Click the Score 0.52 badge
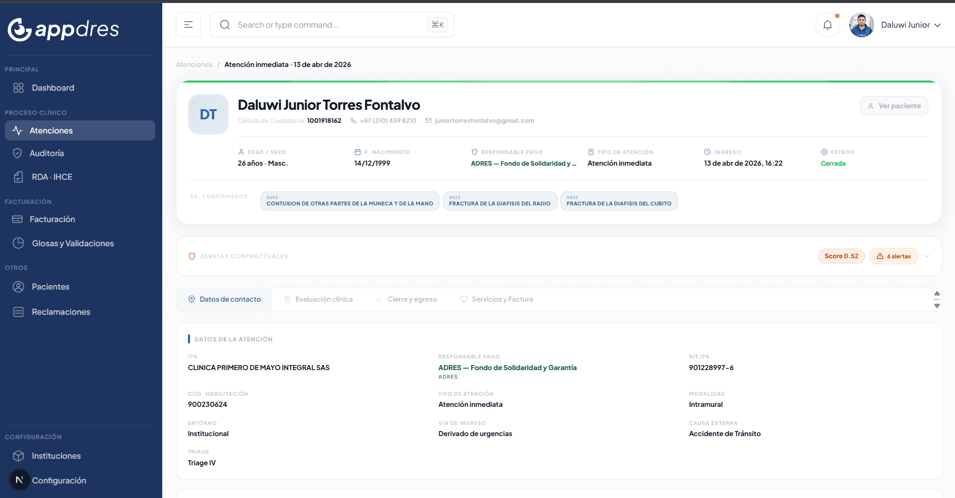The image size is (955, 498). tap(841, 256)
